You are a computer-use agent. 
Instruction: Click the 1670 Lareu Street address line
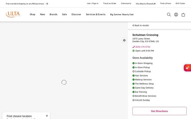pyautogui.click(x=141, y=39)
